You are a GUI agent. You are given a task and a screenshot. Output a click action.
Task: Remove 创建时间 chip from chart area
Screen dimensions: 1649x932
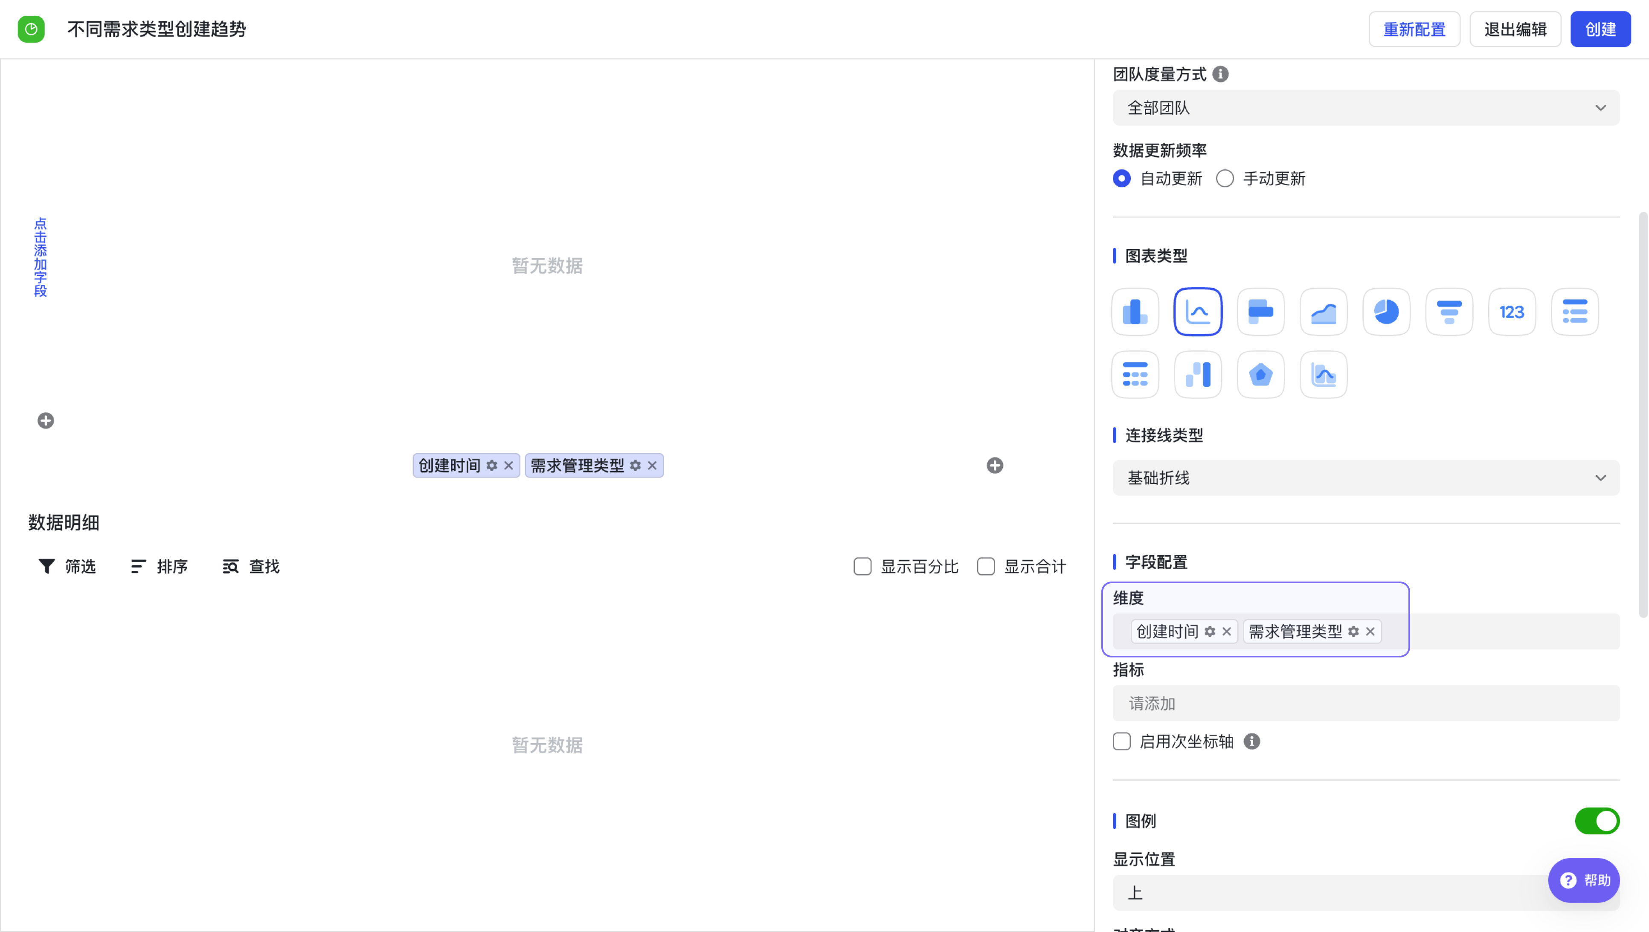click(508, 465)
